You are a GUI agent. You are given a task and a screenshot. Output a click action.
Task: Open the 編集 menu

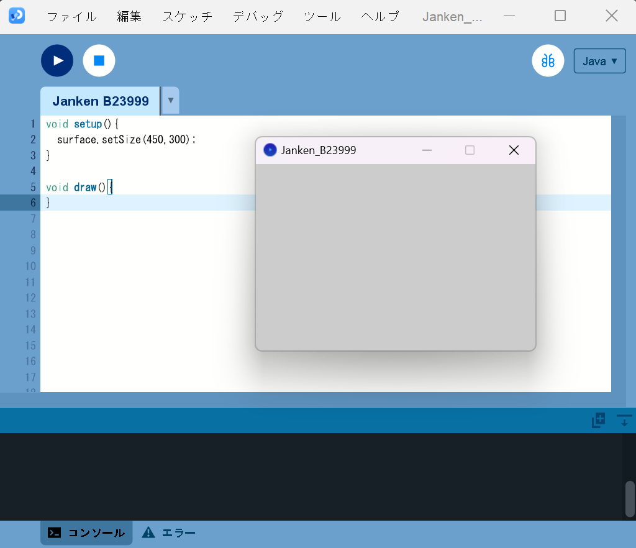pos(129,17)
